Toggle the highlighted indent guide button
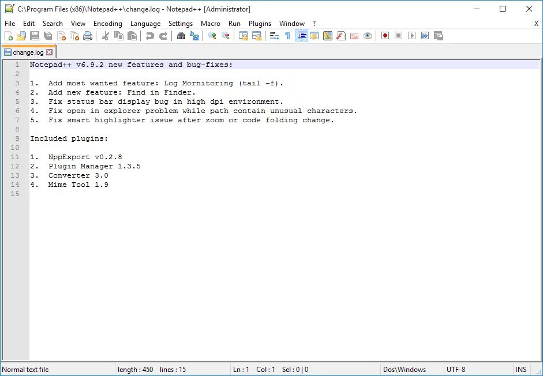This screenshot has height=376, width=543. 302,36
